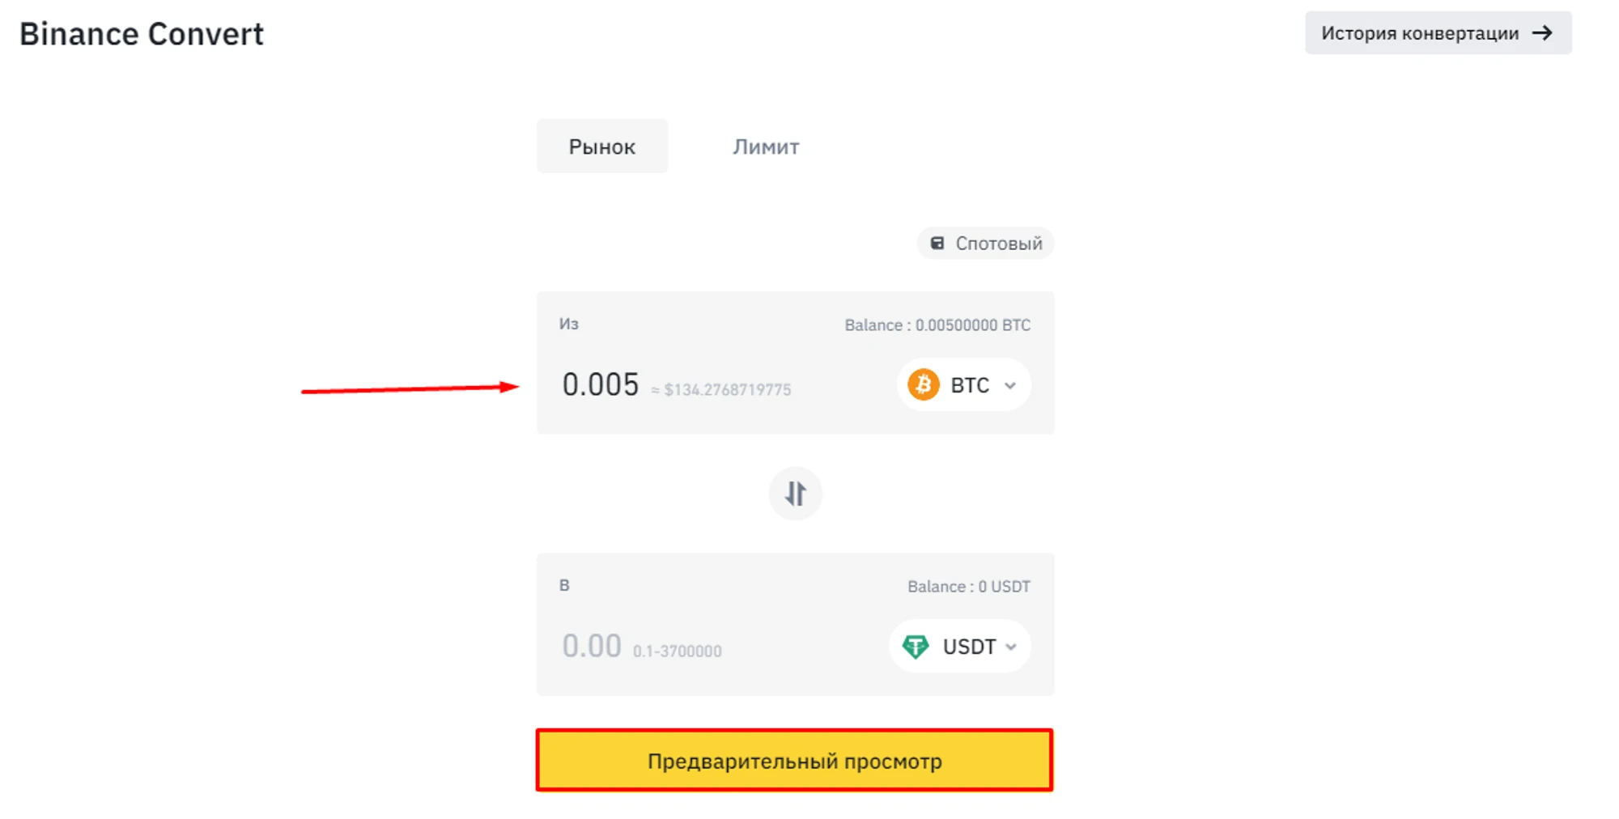Click the Spot wallet icon
The width and height of the screenshot is (1619, 819).
coord(937,244)
